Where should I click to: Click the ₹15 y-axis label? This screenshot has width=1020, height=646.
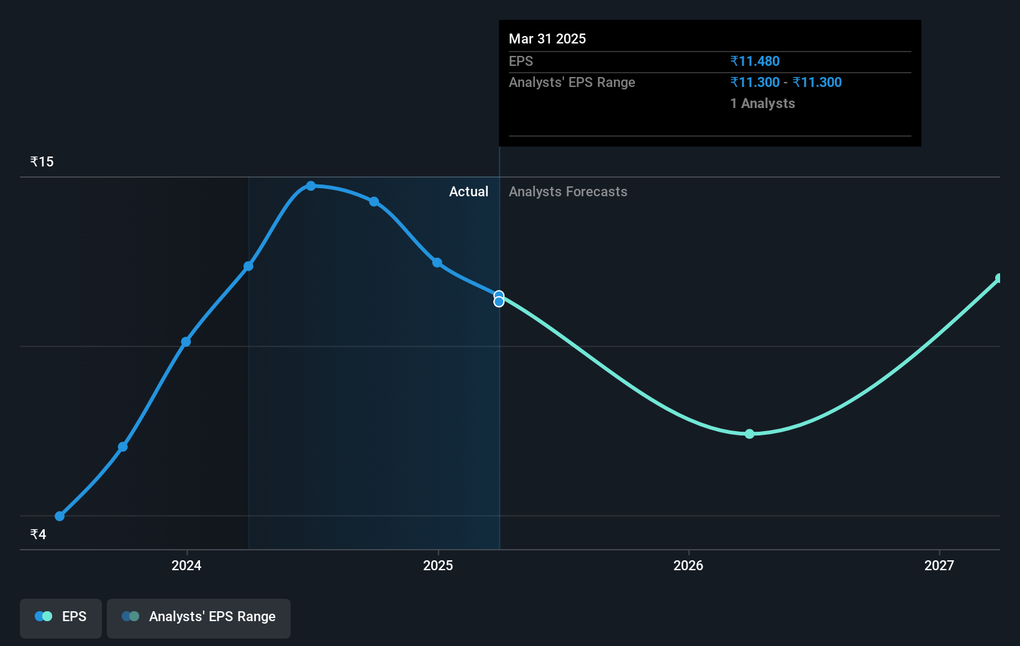tap(42, 161)
